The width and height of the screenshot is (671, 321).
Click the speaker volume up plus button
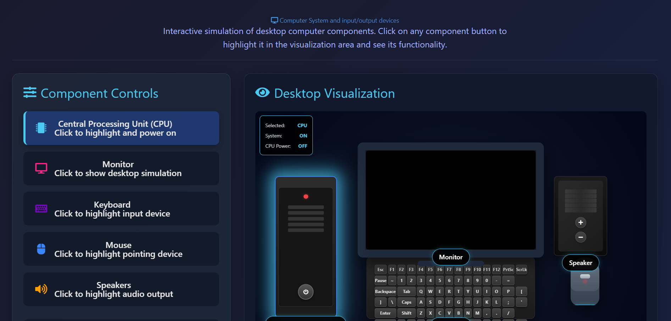[581, 223]
